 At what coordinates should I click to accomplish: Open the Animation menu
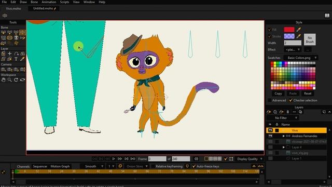coord(49,2)
